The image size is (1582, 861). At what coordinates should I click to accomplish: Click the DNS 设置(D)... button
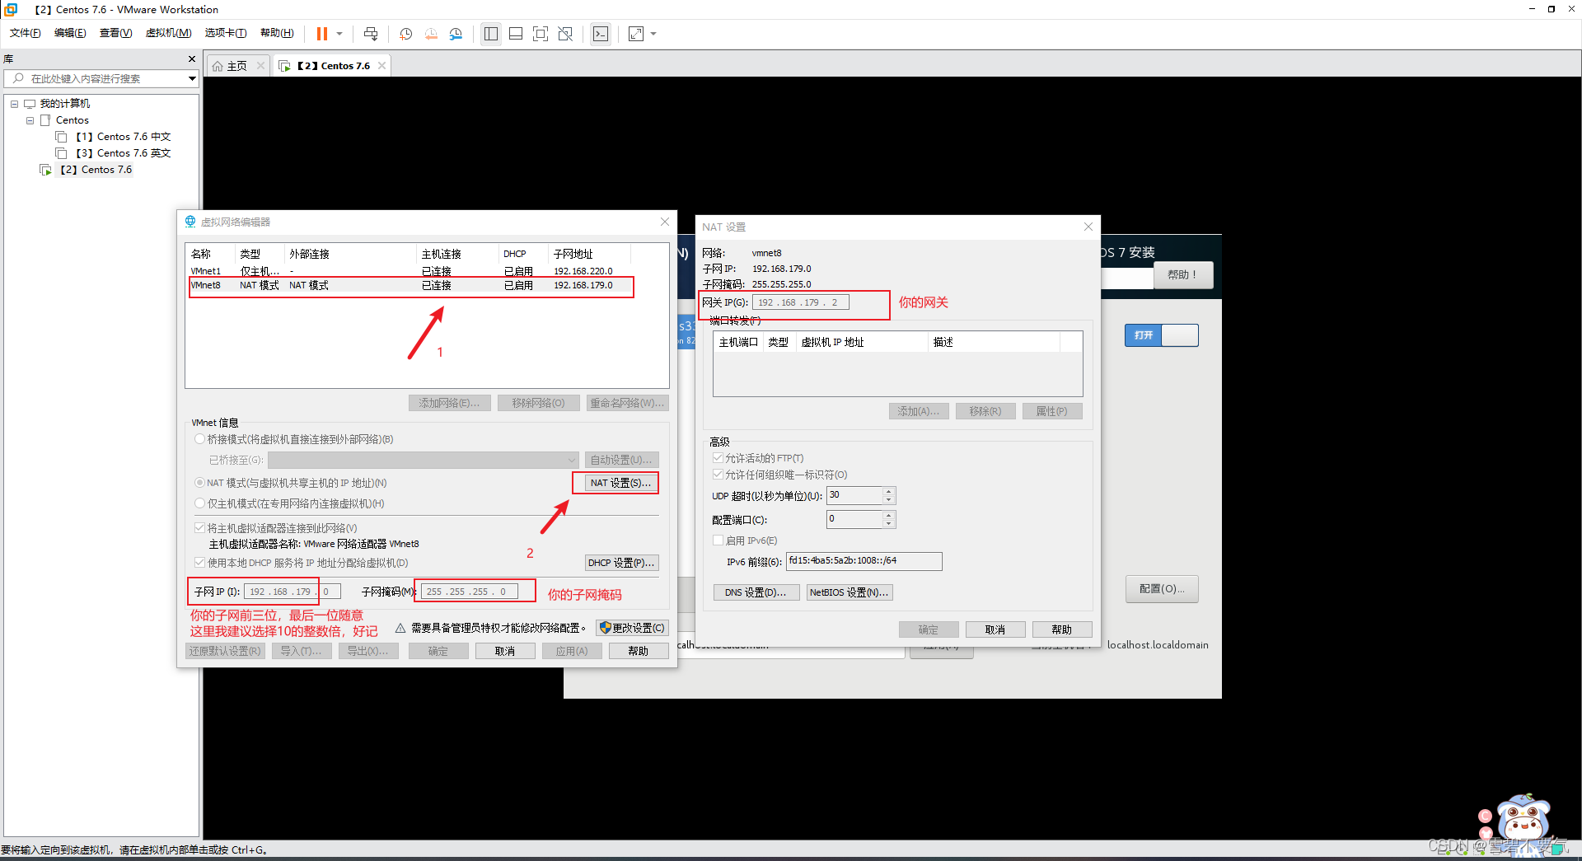coord(756,592)
